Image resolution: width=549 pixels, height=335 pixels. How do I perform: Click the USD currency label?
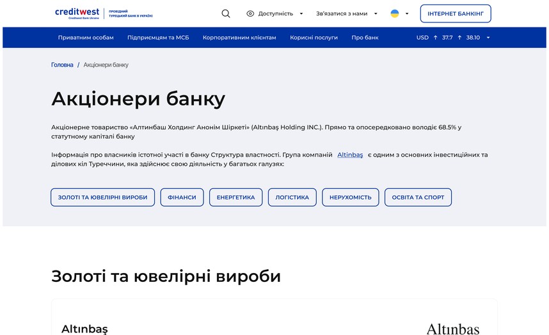click(422, 38)
